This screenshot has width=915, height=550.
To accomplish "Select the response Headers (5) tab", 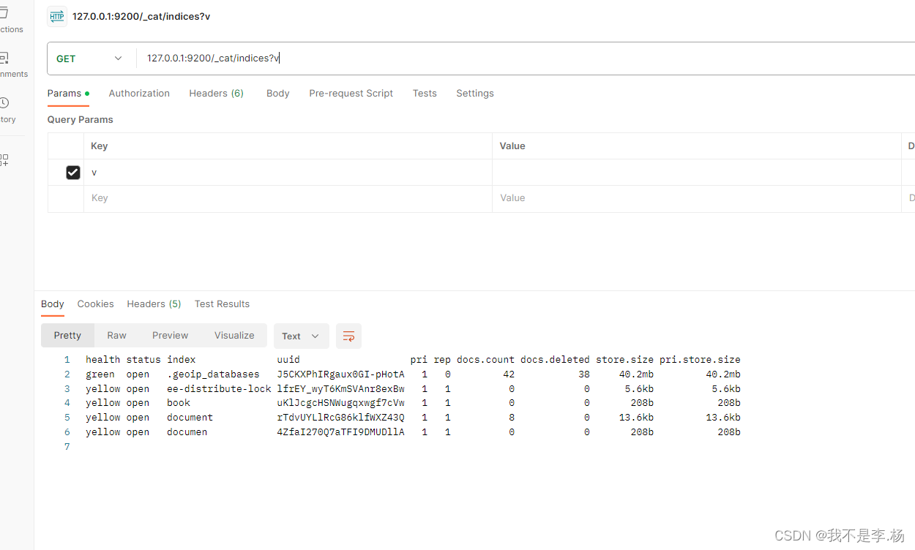I will (154, 304).
